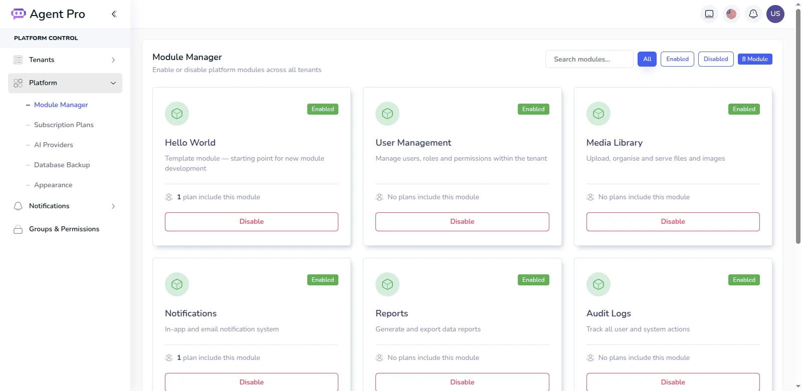Image resolution: width=802 pixels, height=391 pixels.
Task: Collapse the Platform menu chevron
Action: [113, 83]
